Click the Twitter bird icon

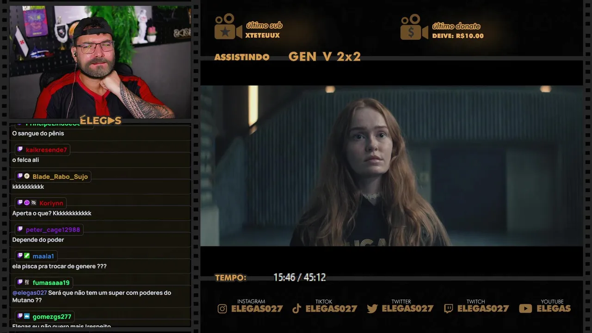pyautogui.click(x=372, y=309)
